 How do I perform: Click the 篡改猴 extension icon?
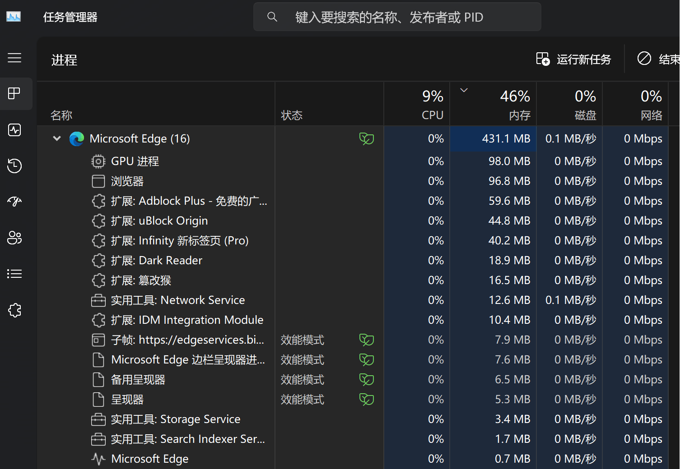tap(98, 280)
